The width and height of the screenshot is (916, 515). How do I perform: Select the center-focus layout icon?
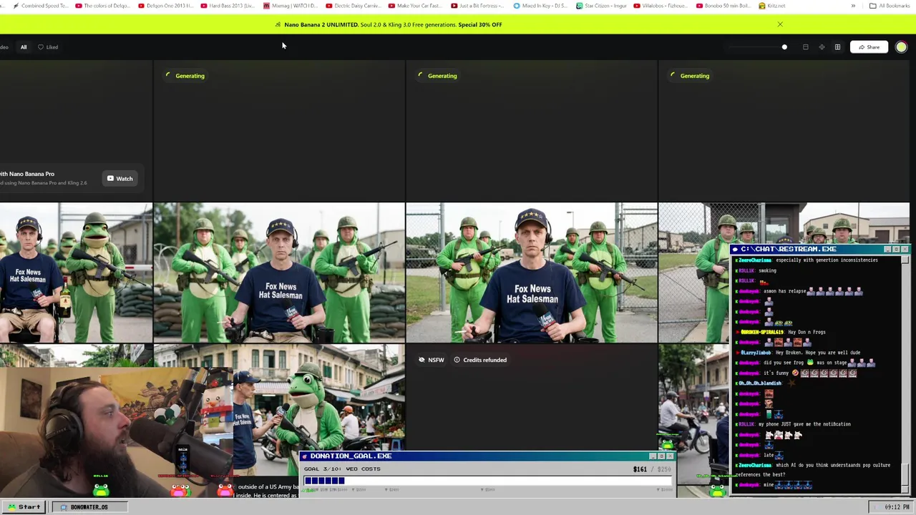coord(822,47)
